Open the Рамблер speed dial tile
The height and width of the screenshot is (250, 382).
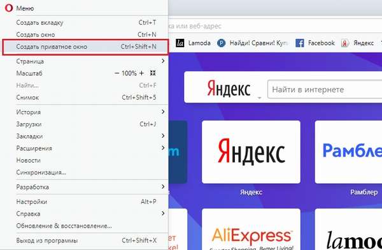tap(348, 152)
